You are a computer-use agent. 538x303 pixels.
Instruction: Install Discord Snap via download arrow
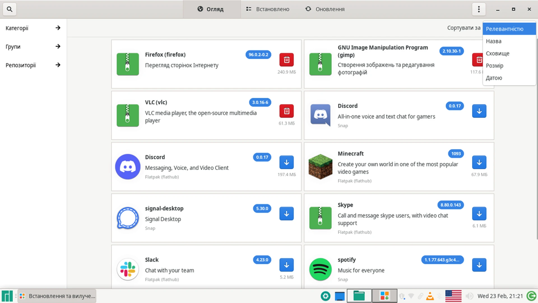click(x=479, y=111)
